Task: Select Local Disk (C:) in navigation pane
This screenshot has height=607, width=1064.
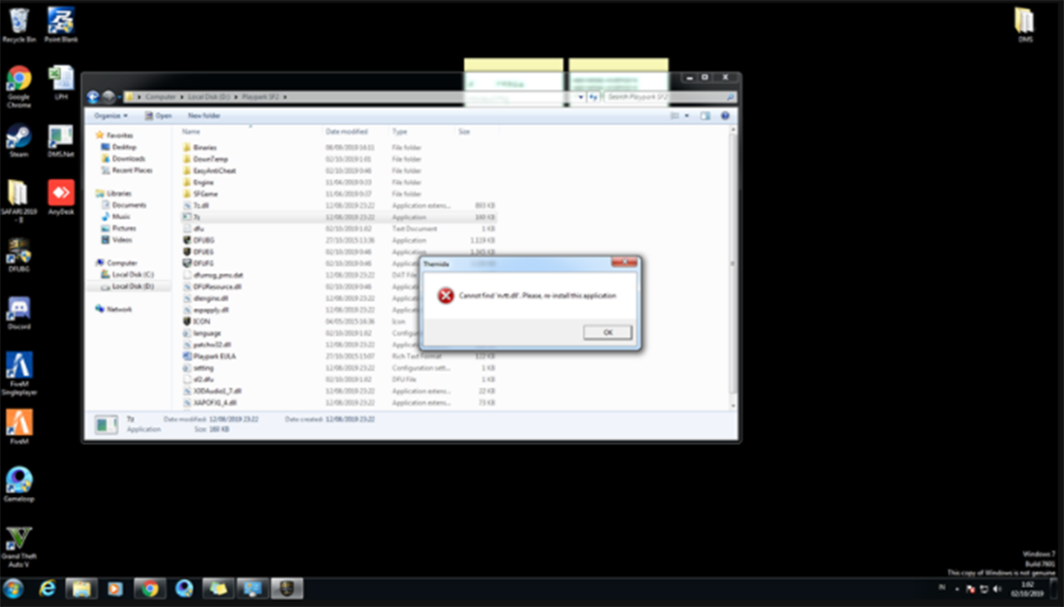Action: tap(132, 275)
